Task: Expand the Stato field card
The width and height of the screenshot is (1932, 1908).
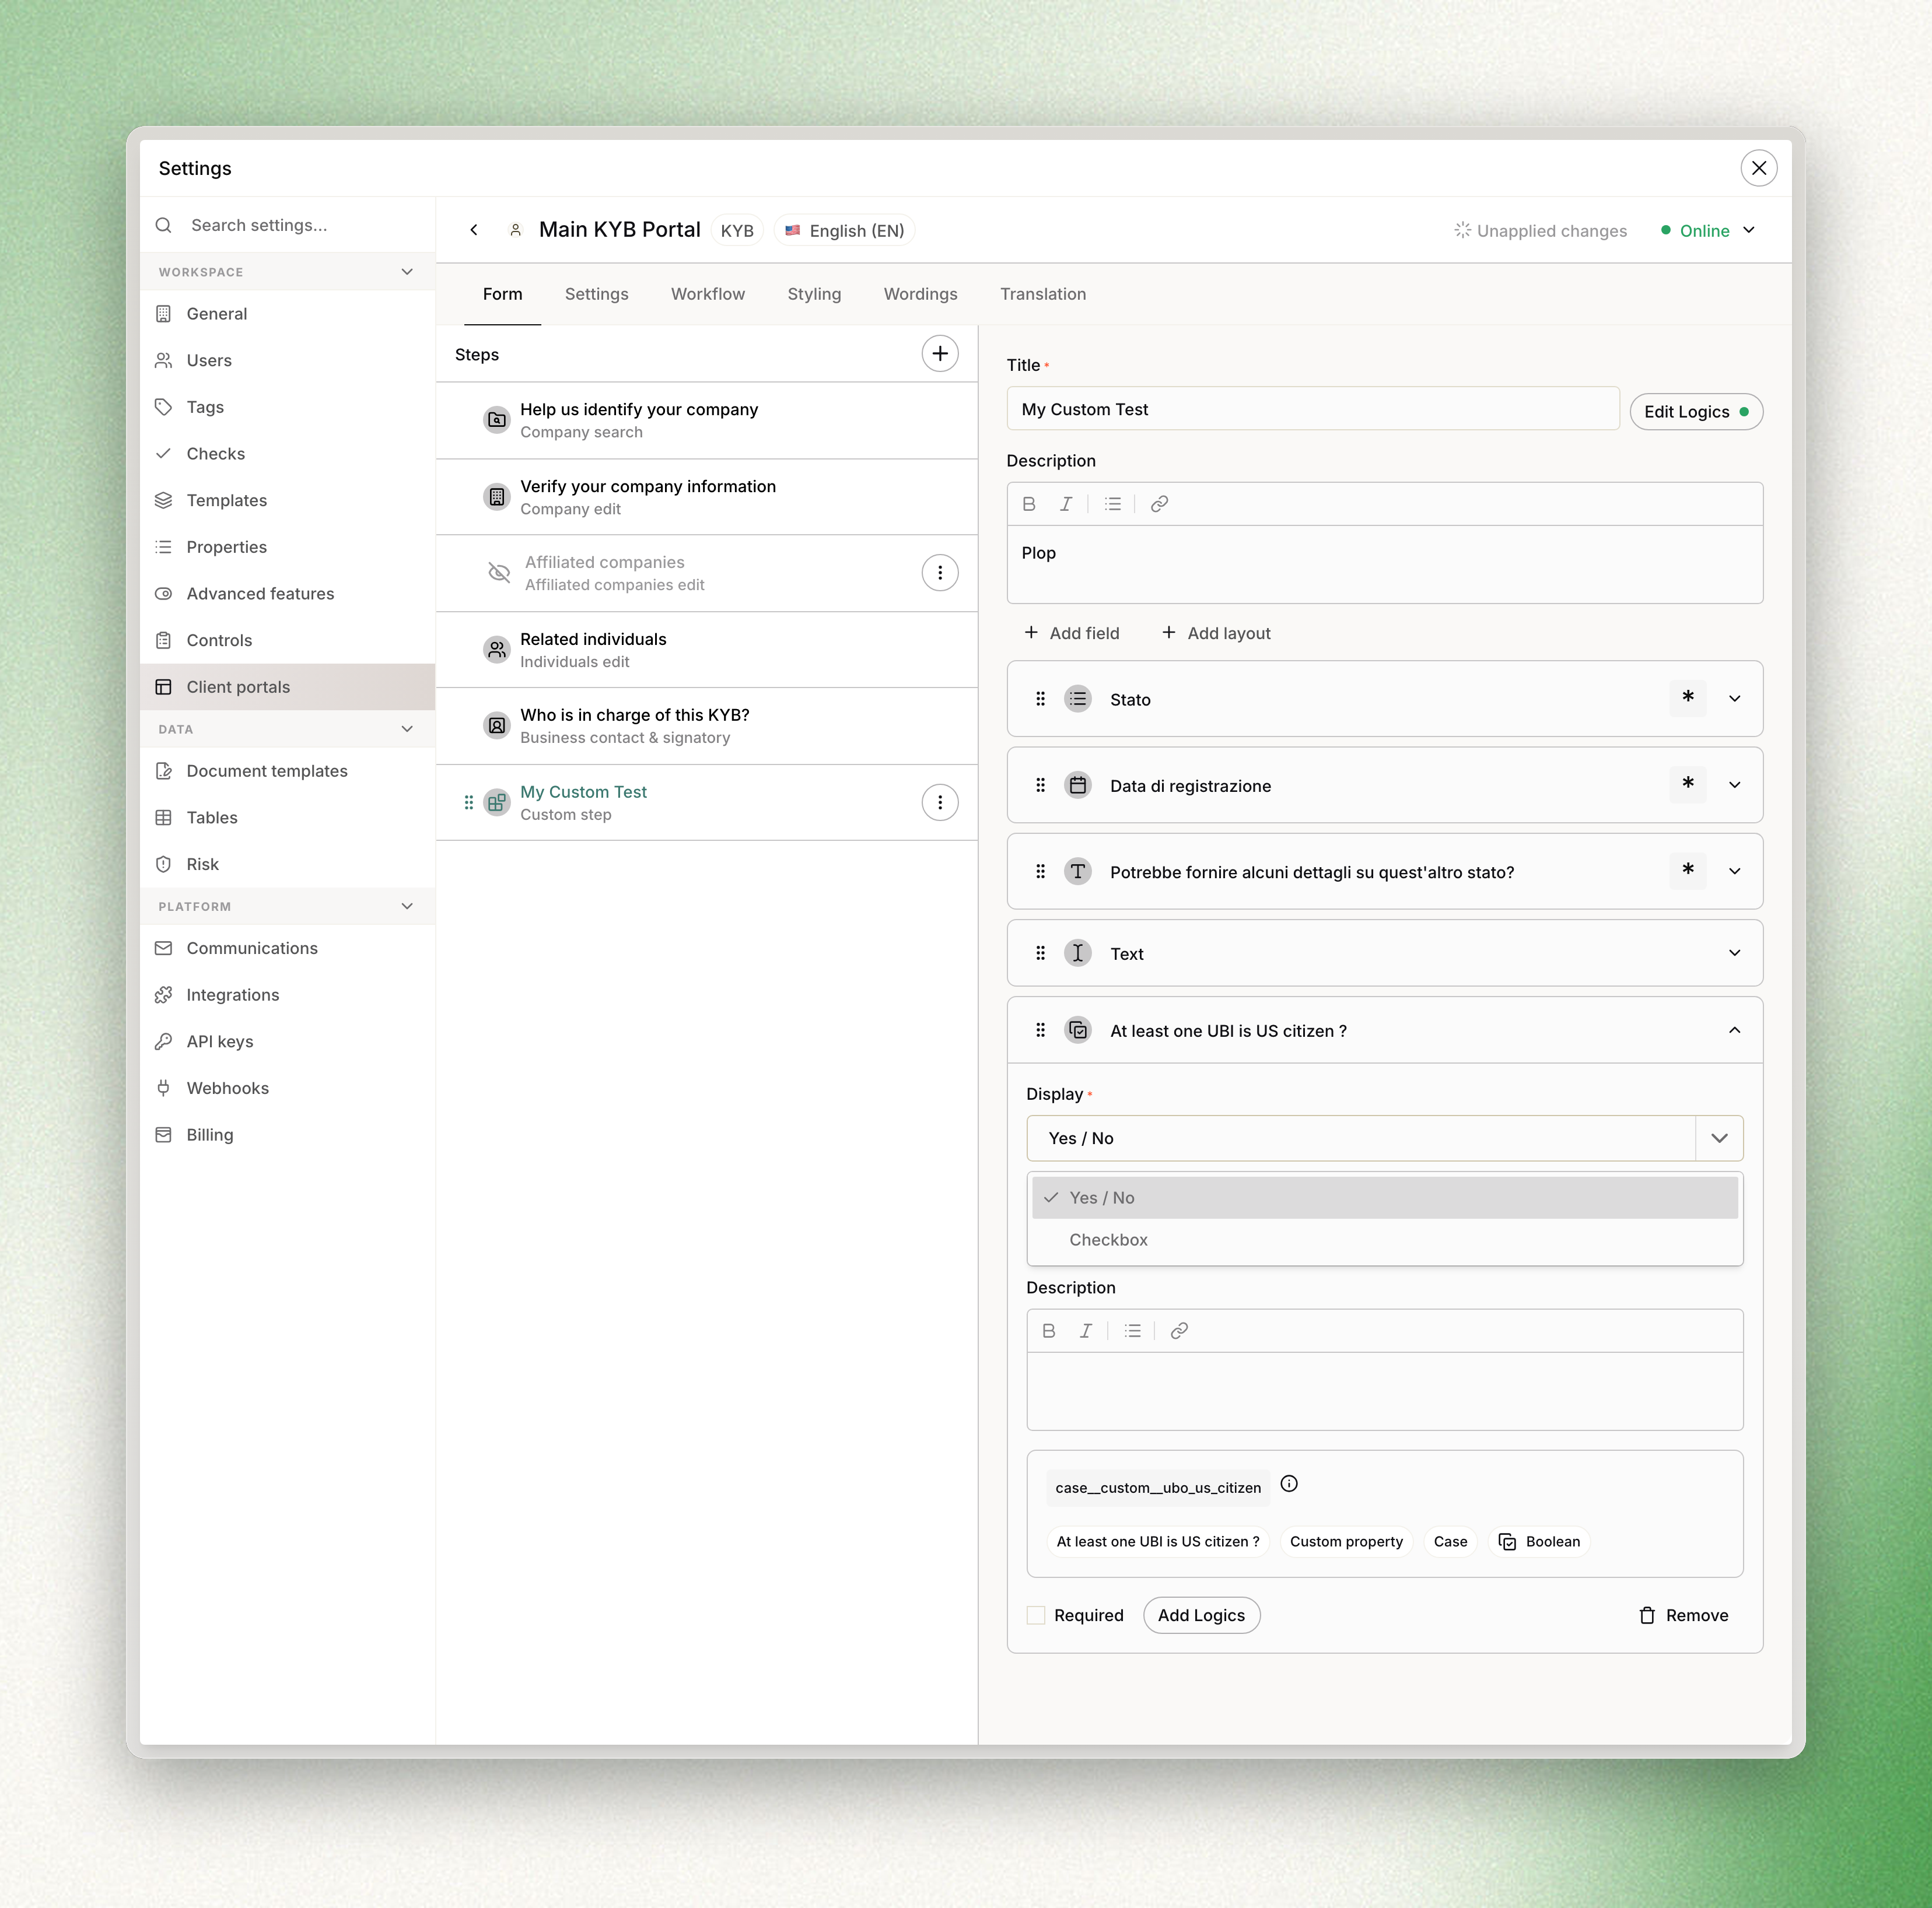Action: 1735,699
